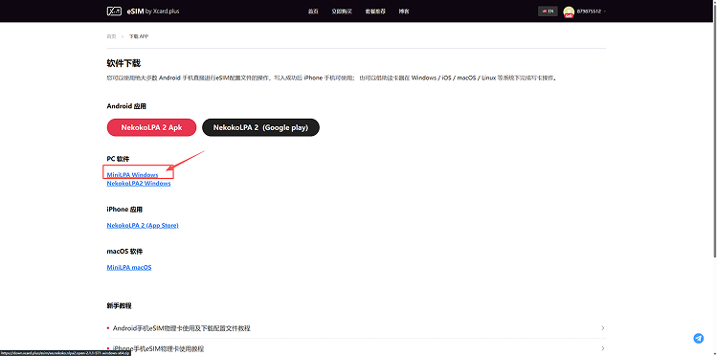This screenshot has height=356, width=717.
Task: Download MiniLPA Windows
Action: (132, 174)
